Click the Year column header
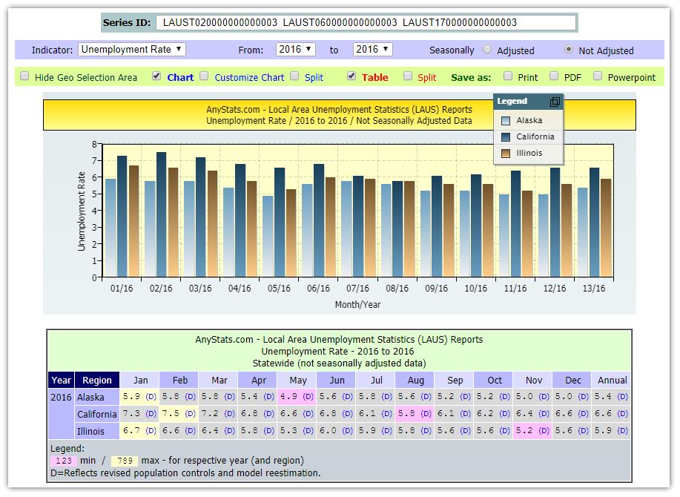 (61, 381)
